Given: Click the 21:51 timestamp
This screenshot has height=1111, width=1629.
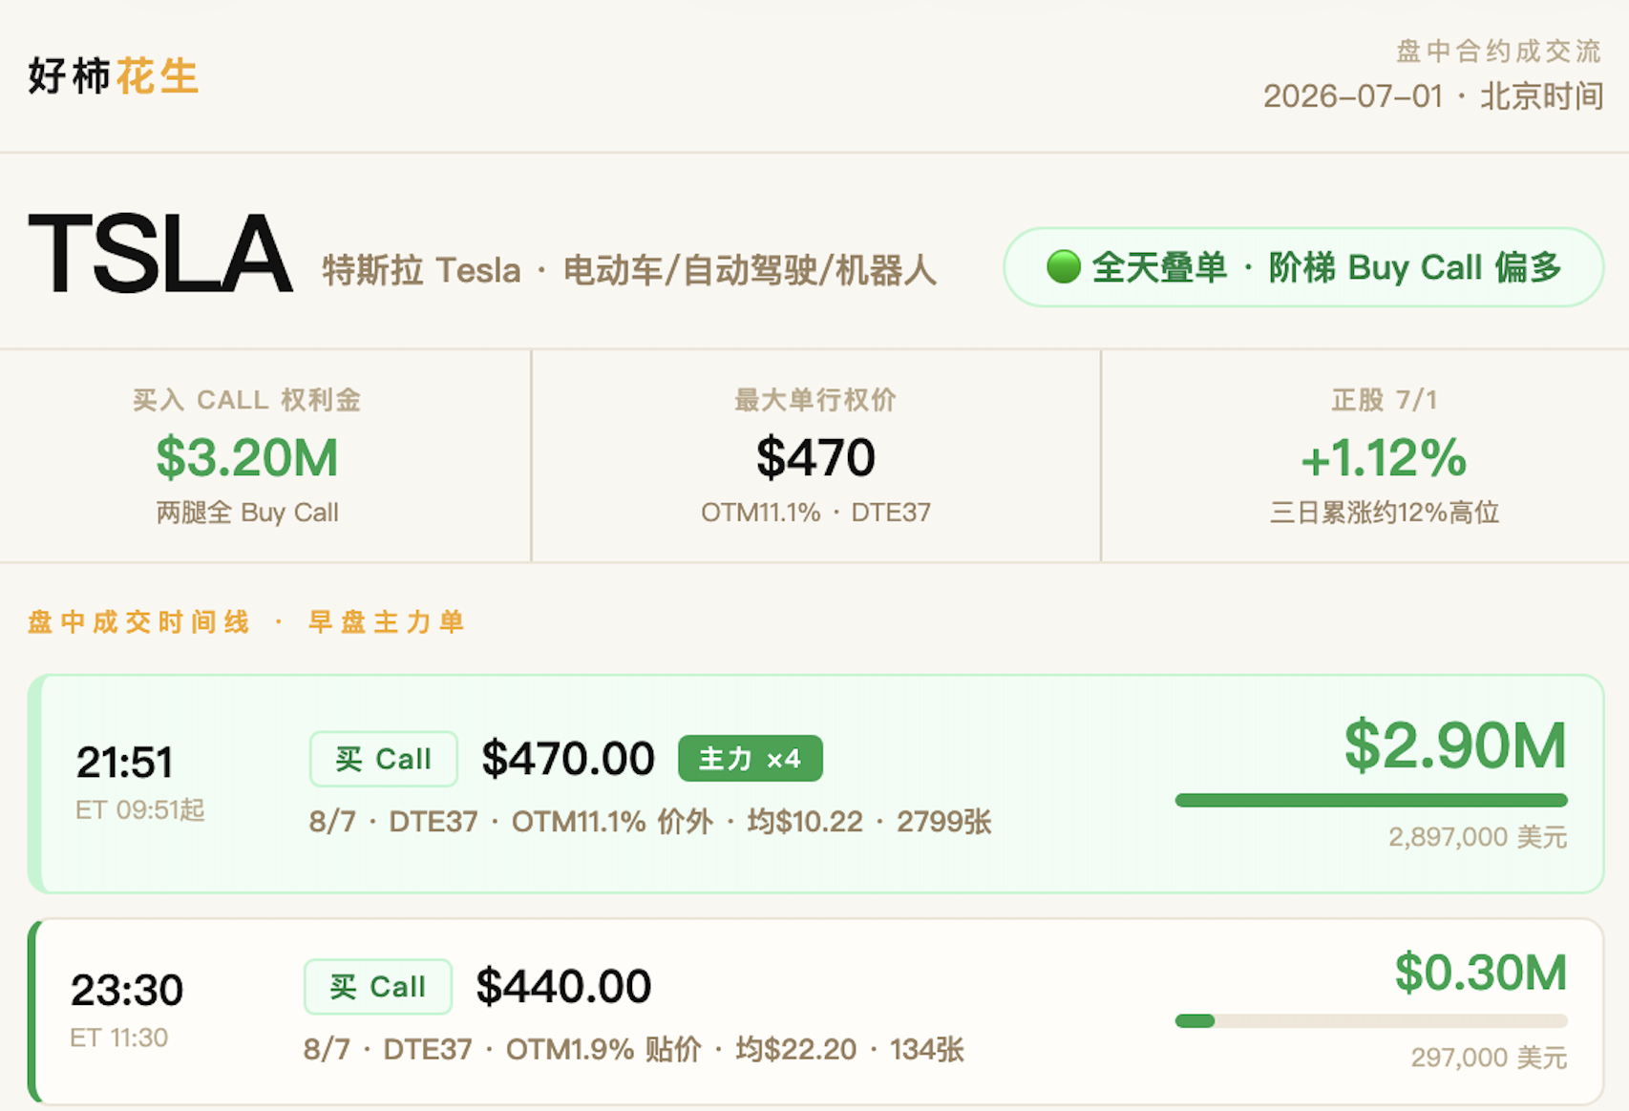Looking at the screenshot, I should 125,763.
